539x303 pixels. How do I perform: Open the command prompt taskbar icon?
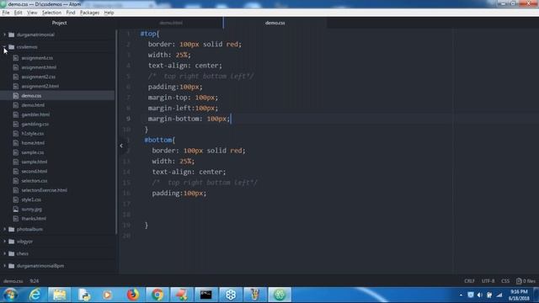[x=206, y=295]
